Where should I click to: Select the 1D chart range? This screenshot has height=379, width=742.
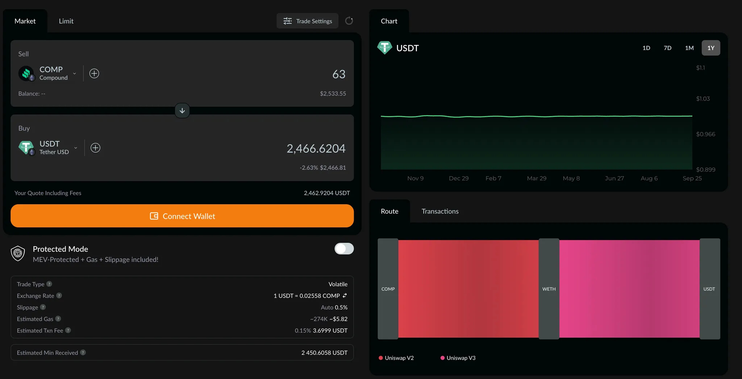pos(646,48)
